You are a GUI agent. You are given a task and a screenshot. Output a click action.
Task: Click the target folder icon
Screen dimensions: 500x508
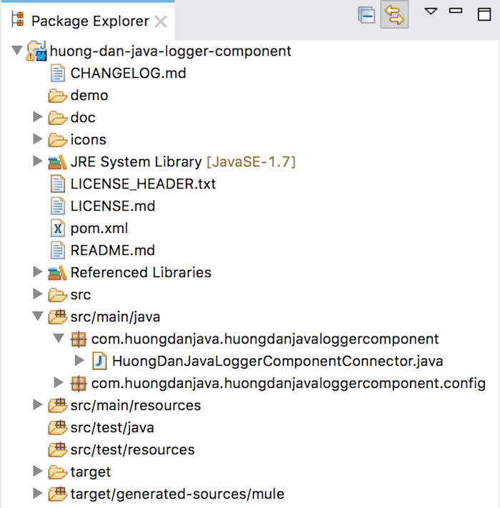[x=57, y=472]
